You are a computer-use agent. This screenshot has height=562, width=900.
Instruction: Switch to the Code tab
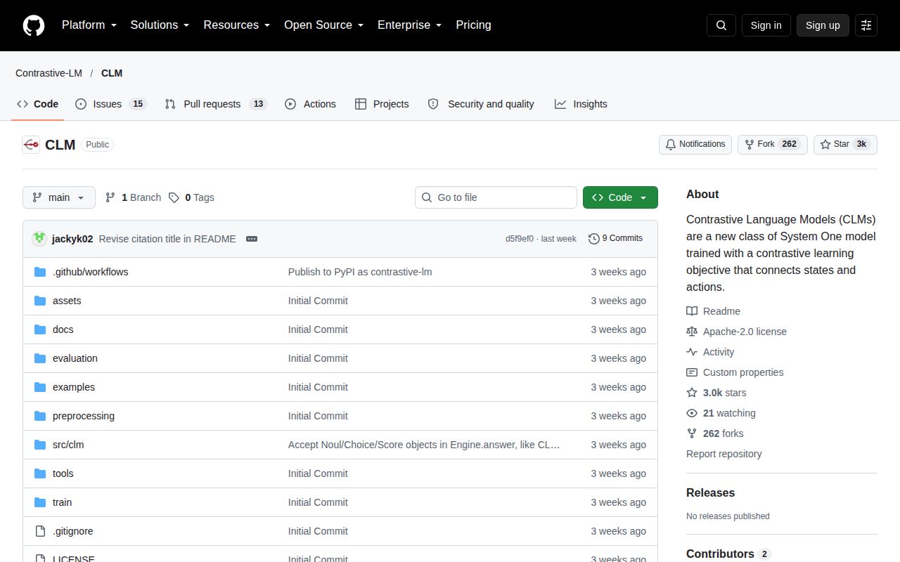38,104
